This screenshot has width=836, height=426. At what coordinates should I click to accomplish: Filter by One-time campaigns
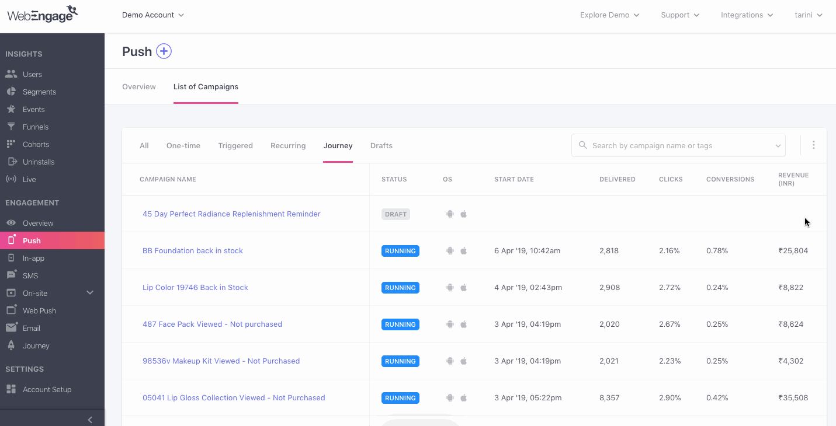[x=183, y=145]
